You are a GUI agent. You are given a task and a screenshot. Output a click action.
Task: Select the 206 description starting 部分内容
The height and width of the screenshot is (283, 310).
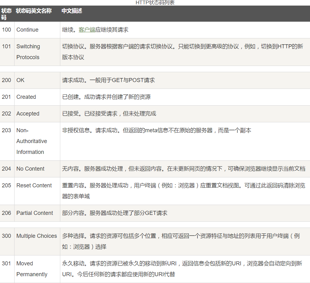(x=115, y=213)
